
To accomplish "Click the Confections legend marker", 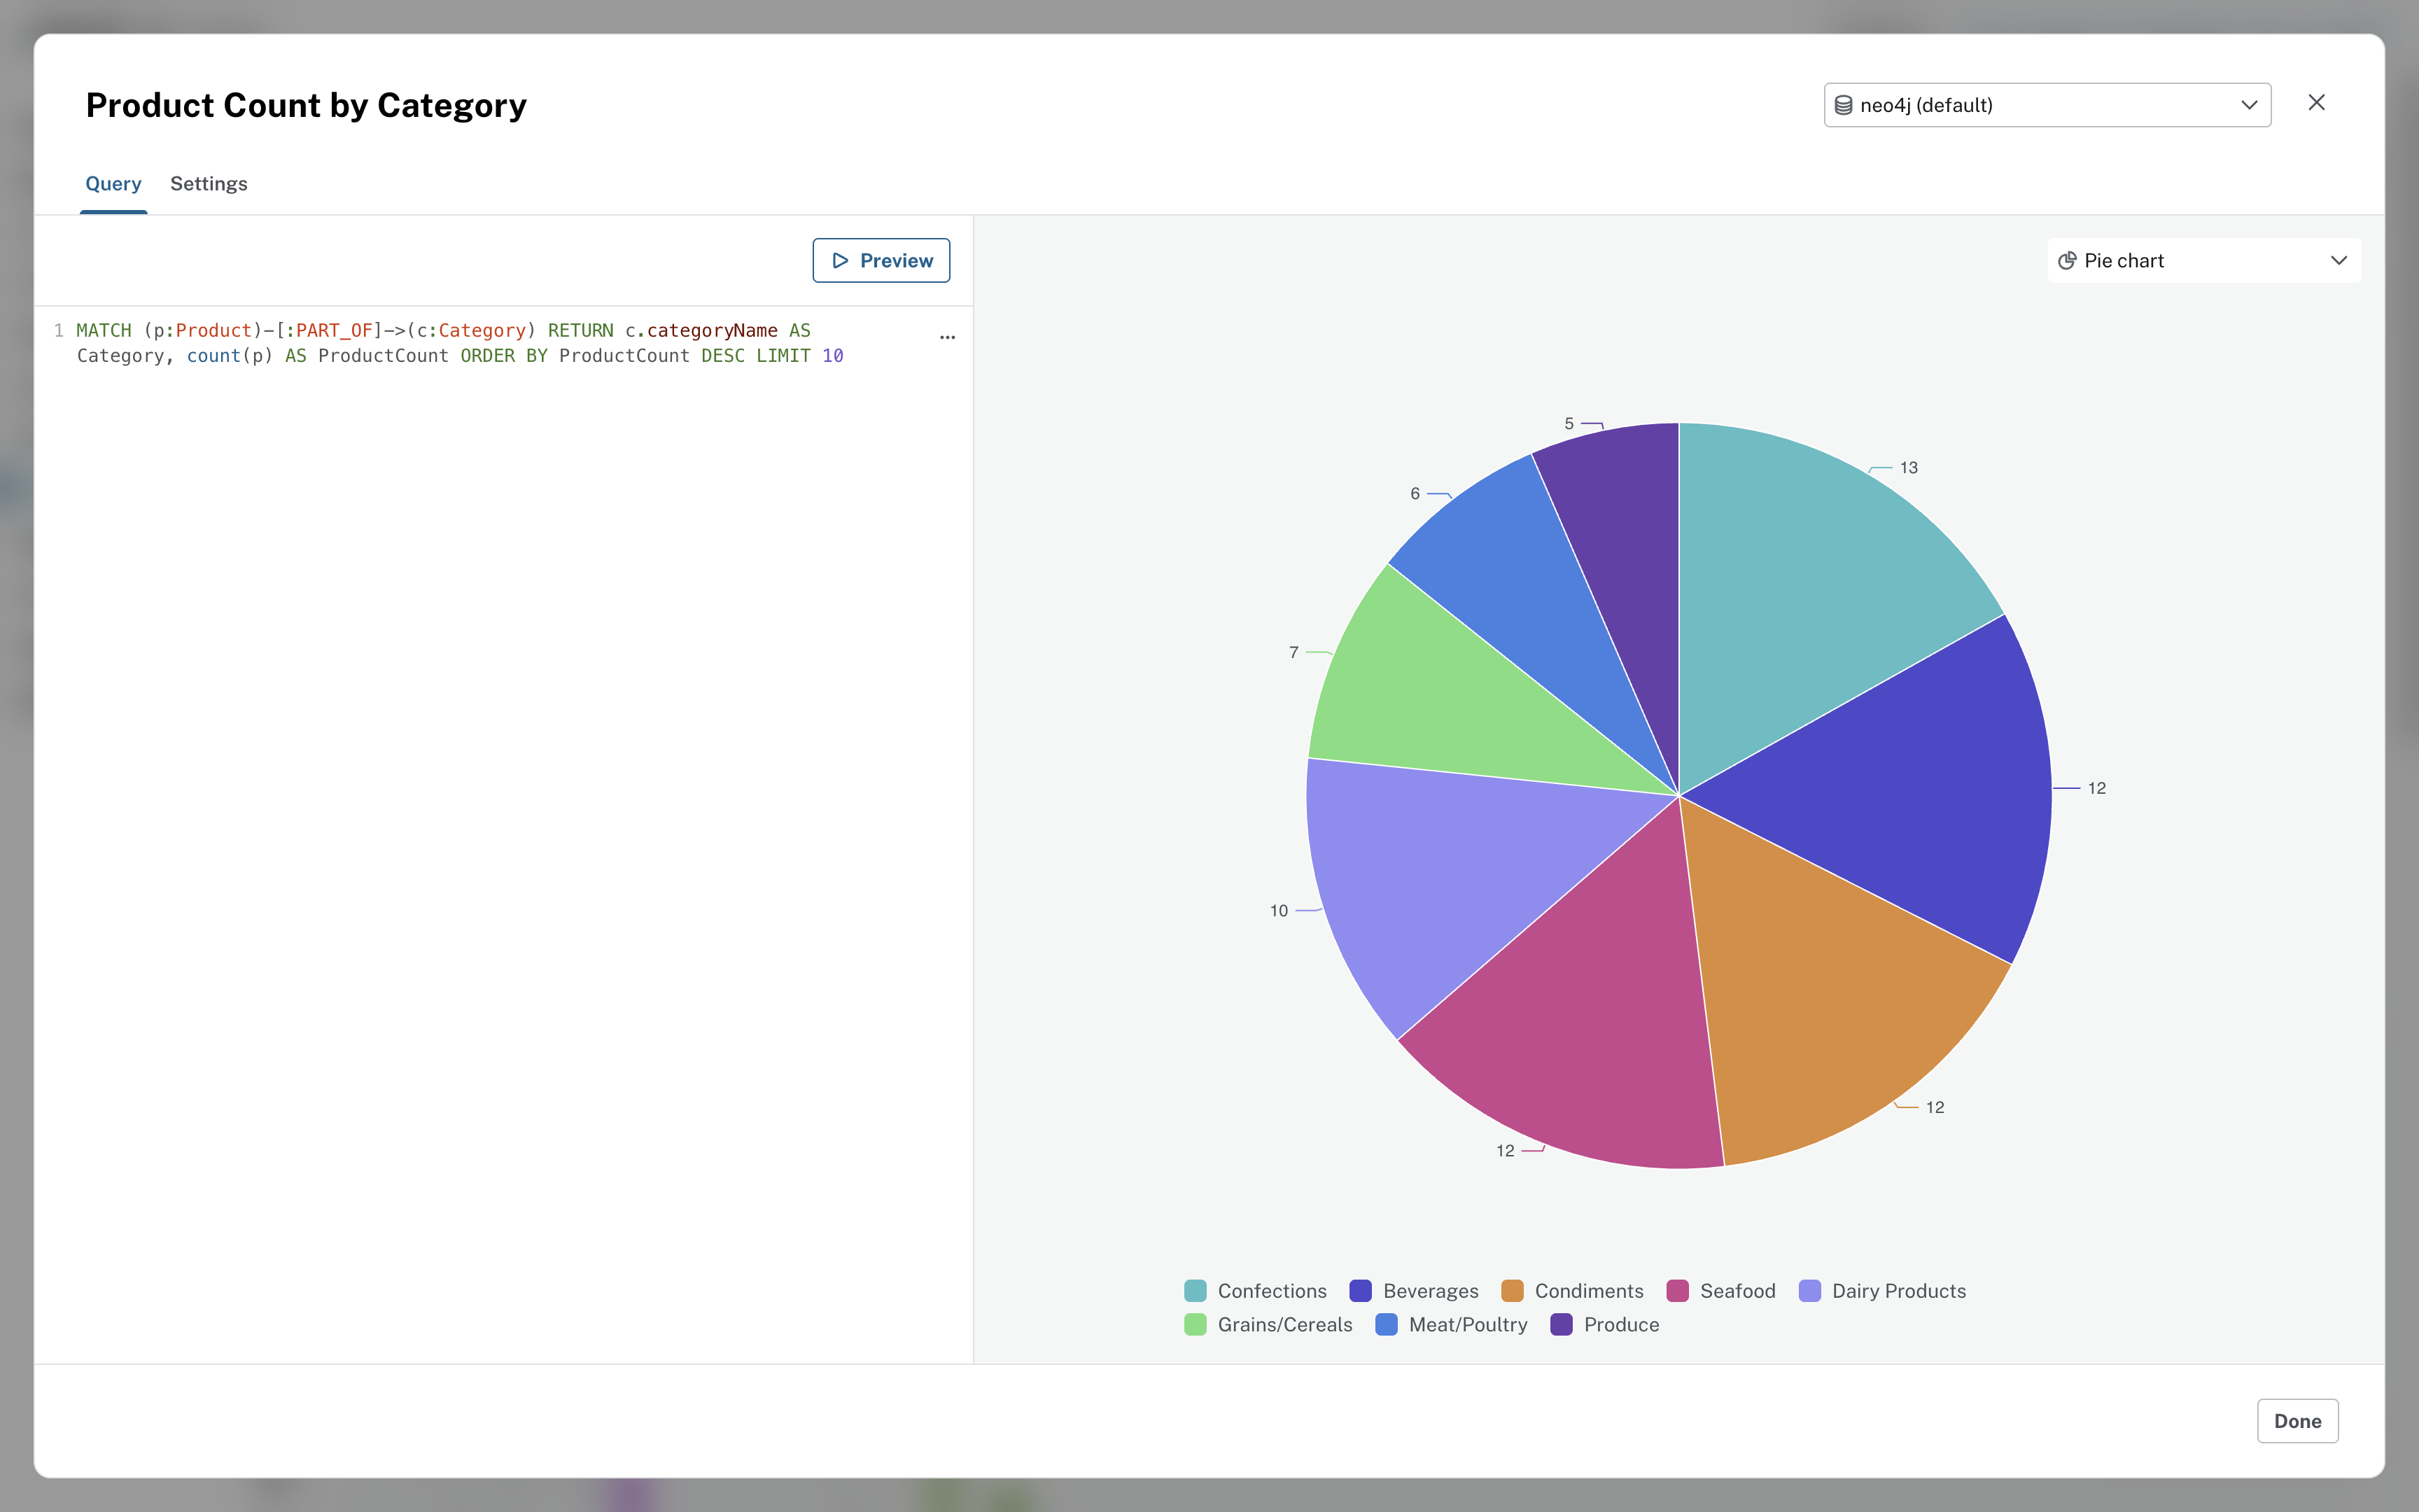I will click(1195, 1290).
